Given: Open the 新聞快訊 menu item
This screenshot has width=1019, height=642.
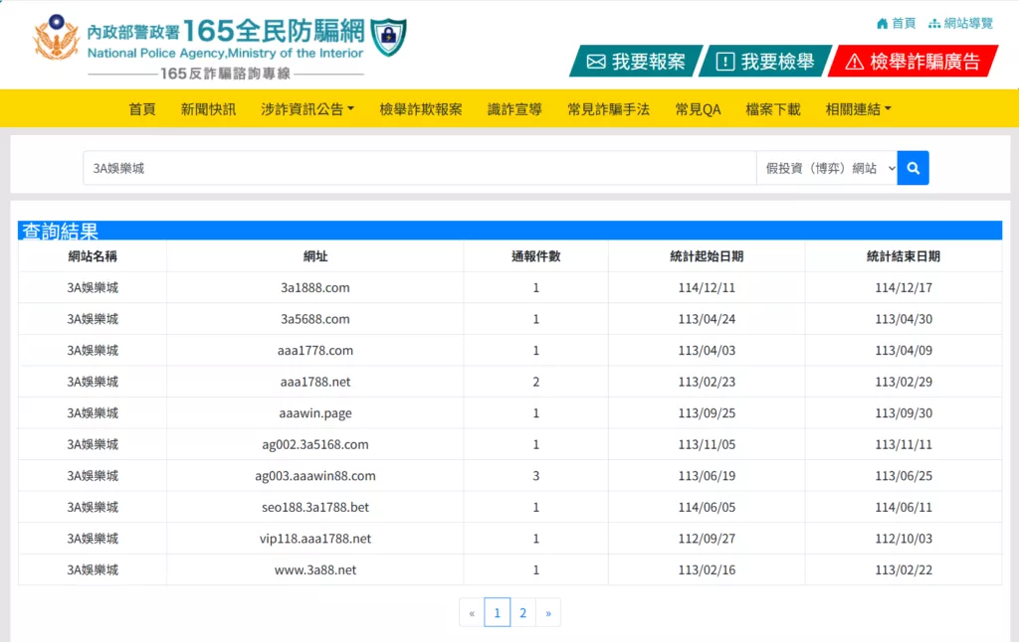Looking at the screenshot, I should coord(208,109).
